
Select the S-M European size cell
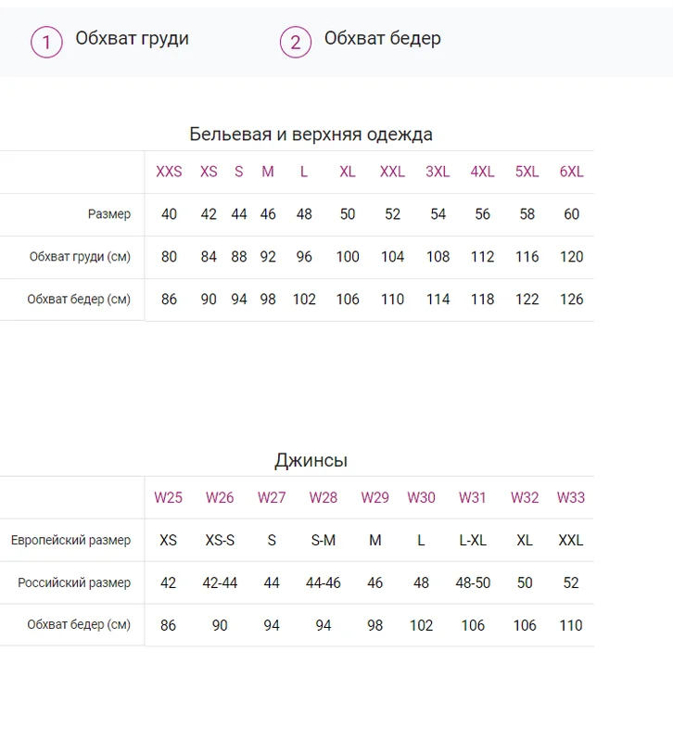pos(323,540)
